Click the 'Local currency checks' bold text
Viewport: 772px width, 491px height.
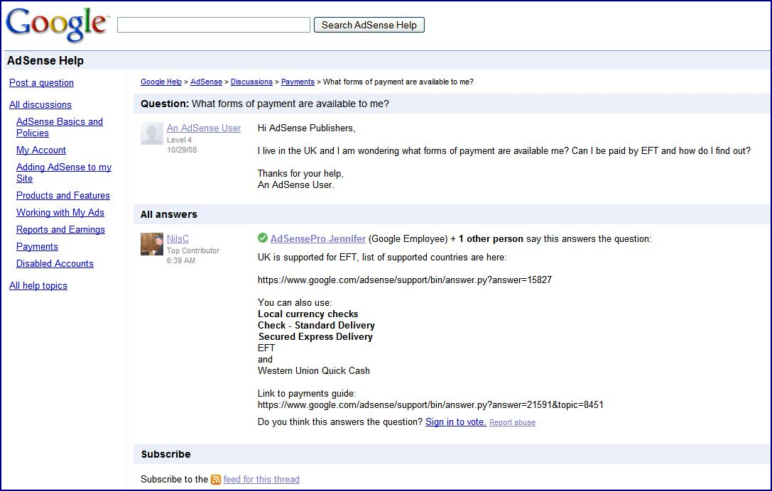tap(308, 314)
